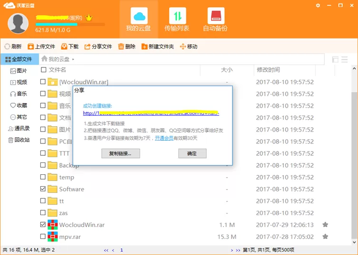Click the crown membership icon
Image resolution: width=358 pixels, height=255 pixels.
(x=88, y=18)
